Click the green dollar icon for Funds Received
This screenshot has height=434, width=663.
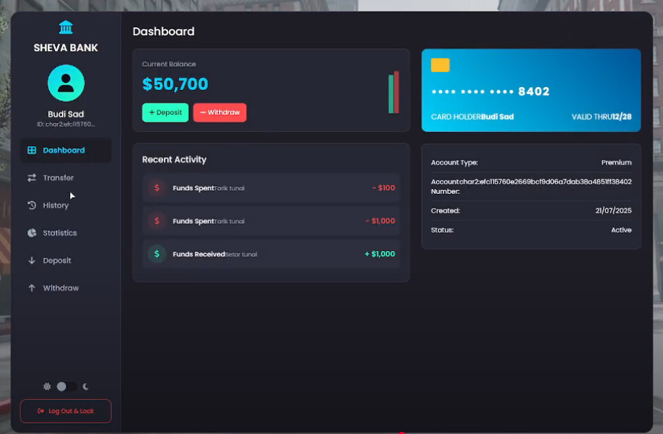pos(157,254)
